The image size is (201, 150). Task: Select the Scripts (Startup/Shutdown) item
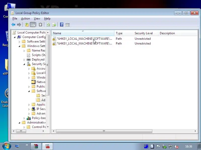tap(39, 55)
